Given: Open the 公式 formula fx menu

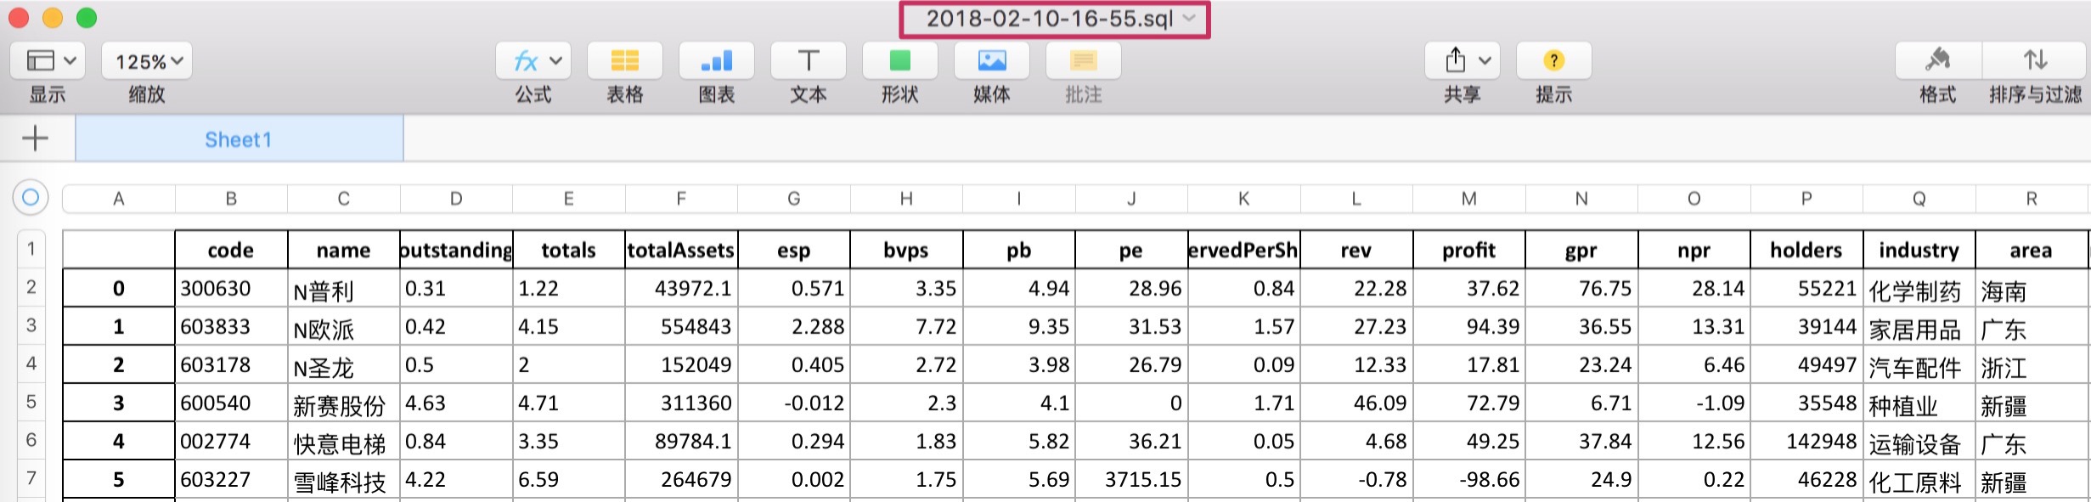Looking at the screenshot, I should point(533,61).
